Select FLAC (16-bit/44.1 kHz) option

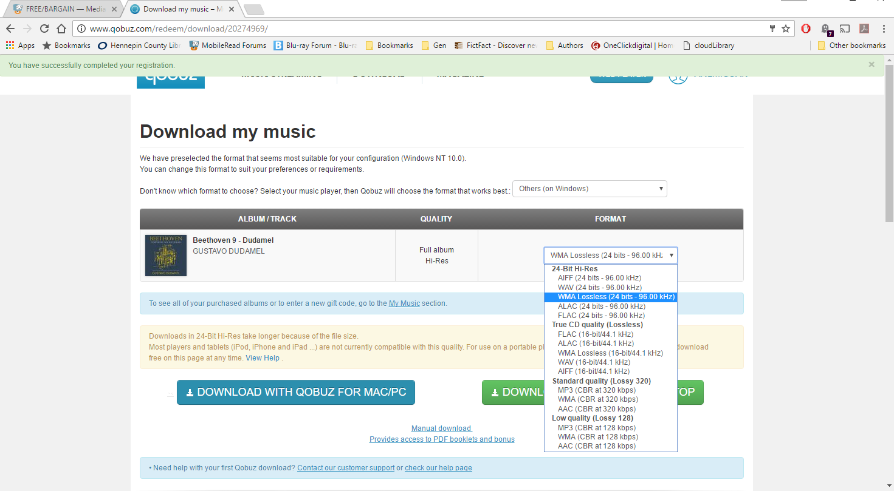click(x=610, y=334)
